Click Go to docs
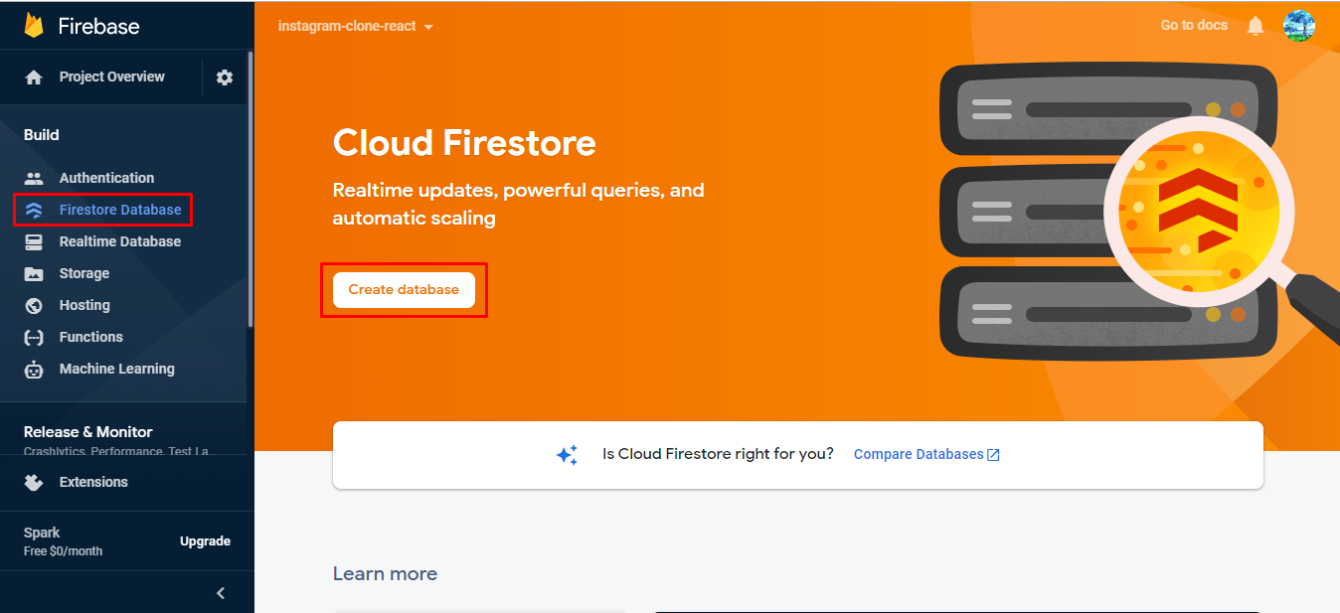Screen dimensions: 1340x613 pyautogui.click(x=1193, y=25)
